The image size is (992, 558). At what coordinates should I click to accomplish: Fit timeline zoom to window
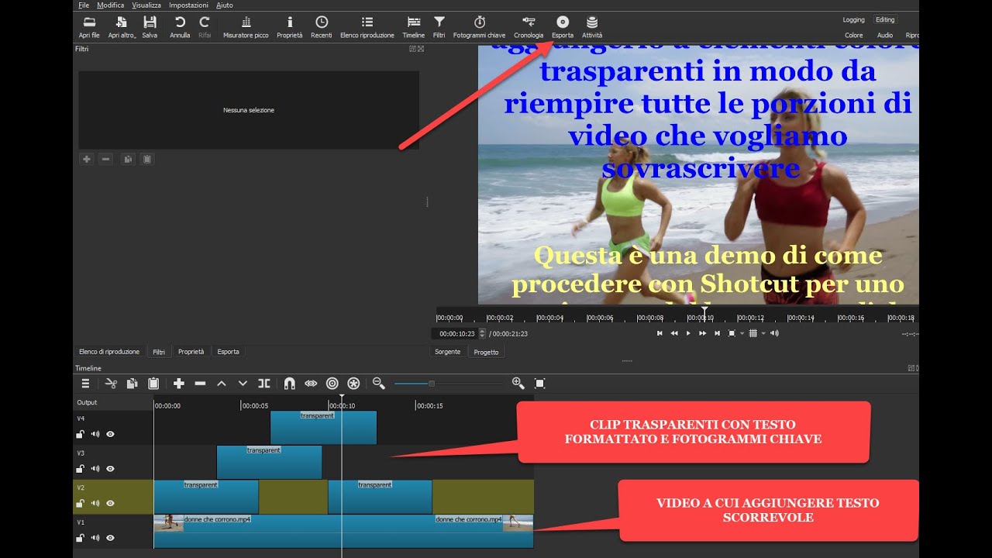pyautogui.click(x=540, y=383)
